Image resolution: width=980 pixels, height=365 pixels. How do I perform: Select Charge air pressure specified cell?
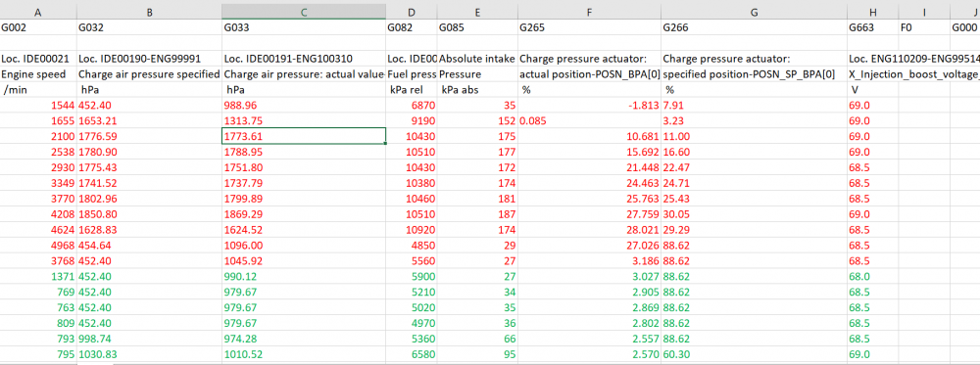point(149,74)
